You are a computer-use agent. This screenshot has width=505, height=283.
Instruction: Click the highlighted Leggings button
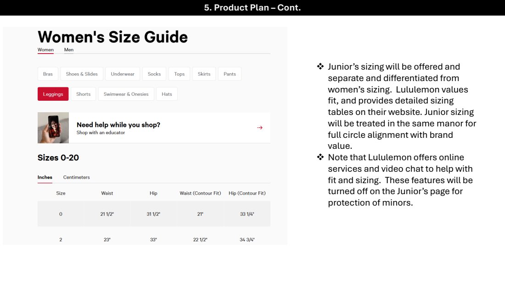pyautogui.click(x=53, y=94)
